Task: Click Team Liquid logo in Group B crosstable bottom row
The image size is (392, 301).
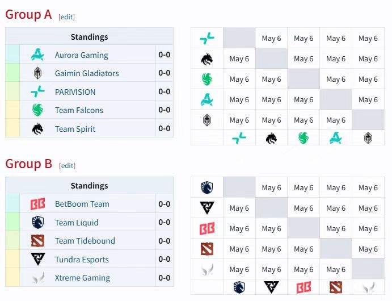Action: click(239, 287)
